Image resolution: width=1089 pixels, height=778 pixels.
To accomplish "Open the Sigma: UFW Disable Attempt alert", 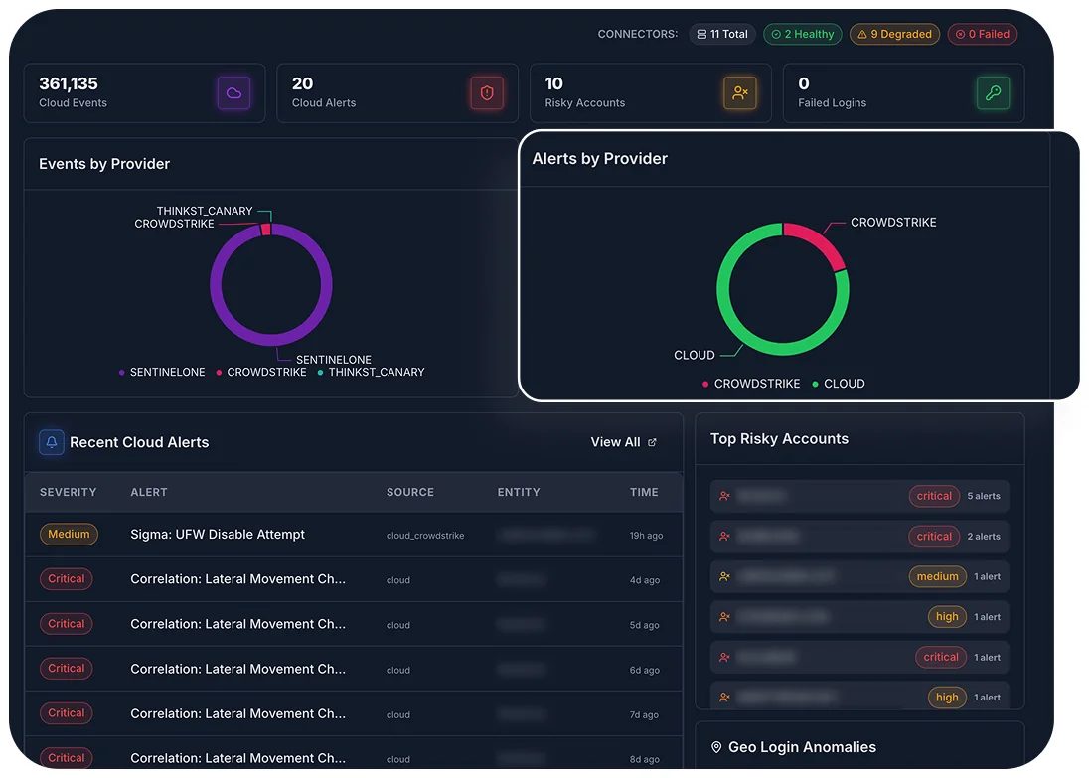I will 218,535.
